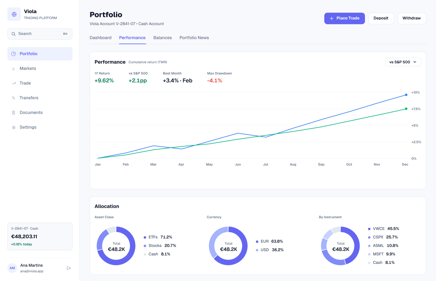436x281 pixels.
Task: Click the Best Month value +3.4% · Feb
Action: (x=178, y=81)
